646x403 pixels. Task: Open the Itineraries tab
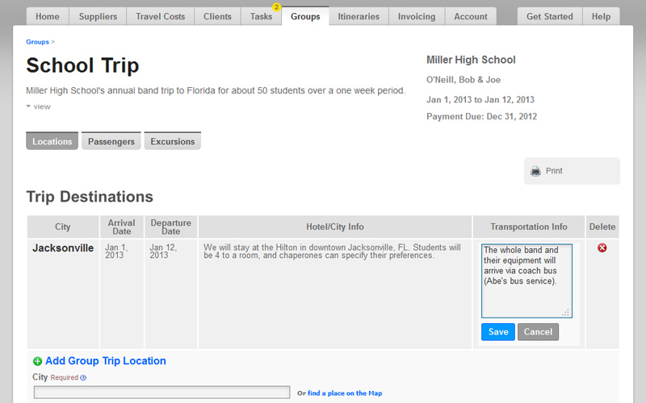click(x=359, y=16)
